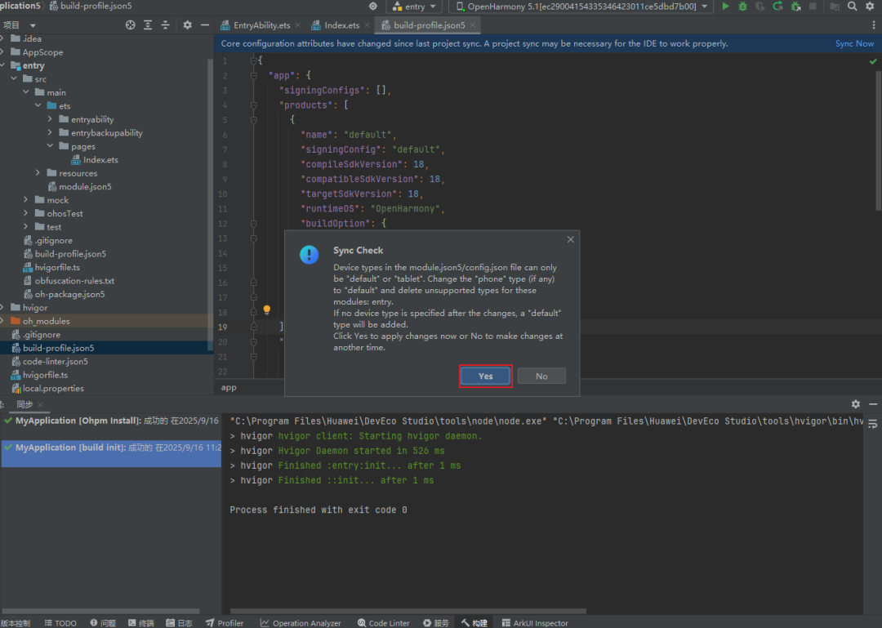The width and height of the screenshot is (882, 628).
Task: Switch to the EntryAbility.ets editor tab
Action: pos(256,25)
